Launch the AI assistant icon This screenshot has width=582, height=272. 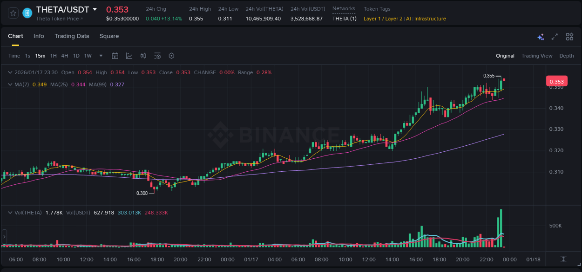coord(540,36)
